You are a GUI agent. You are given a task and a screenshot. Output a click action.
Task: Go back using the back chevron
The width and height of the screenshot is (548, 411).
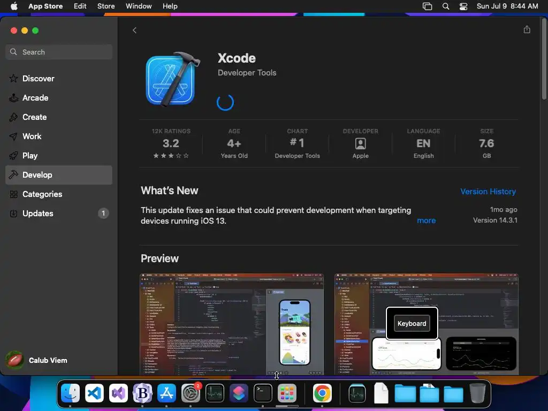coord(134,31)
